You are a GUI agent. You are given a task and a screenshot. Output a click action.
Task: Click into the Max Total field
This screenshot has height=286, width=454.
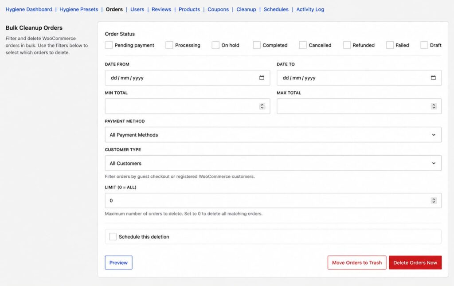(359, 106)
